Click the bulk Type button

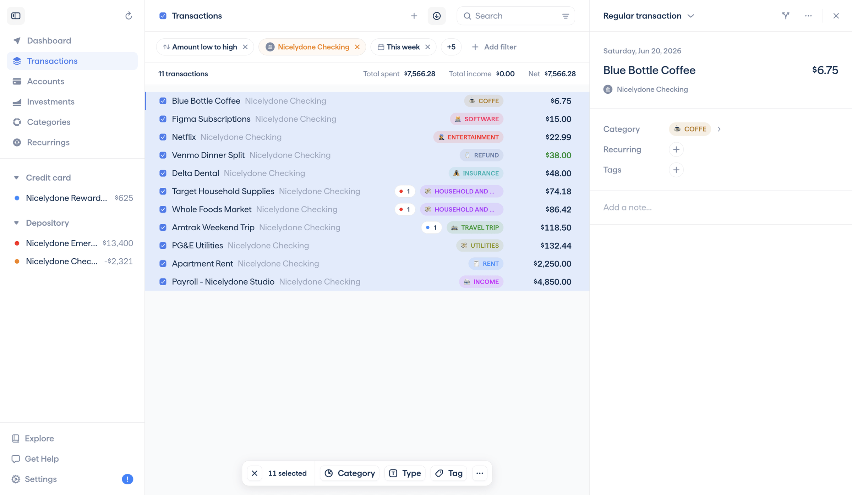click(x=405, y=473)
